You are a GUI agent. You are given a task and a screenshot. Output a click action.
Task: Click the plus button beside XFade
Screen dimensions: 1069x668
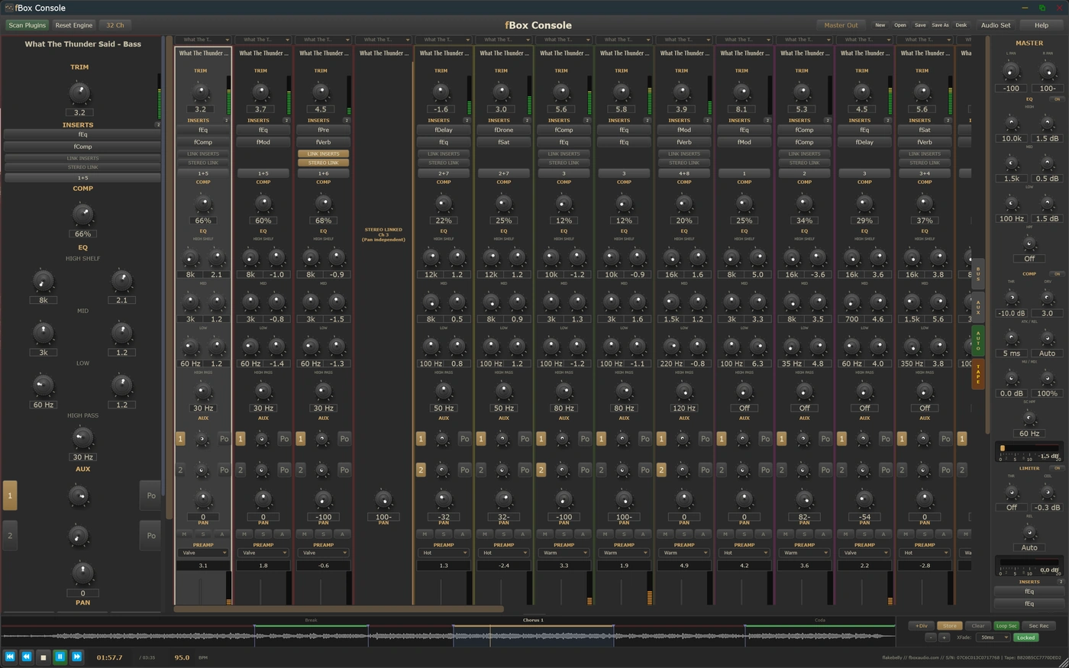point(944,637)
